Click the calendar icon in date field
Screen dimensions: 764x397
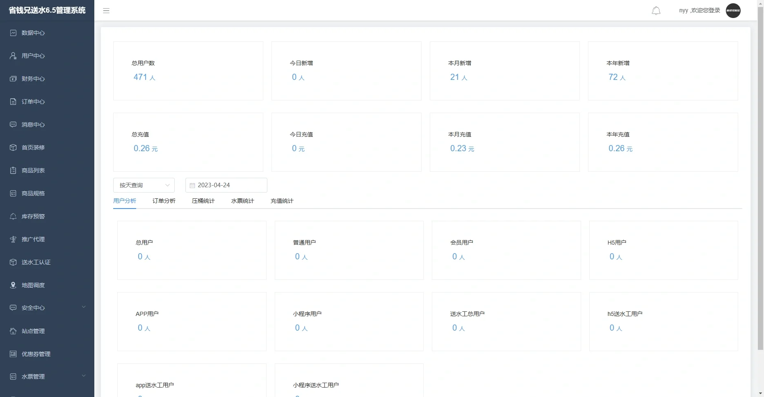[192, 186]
